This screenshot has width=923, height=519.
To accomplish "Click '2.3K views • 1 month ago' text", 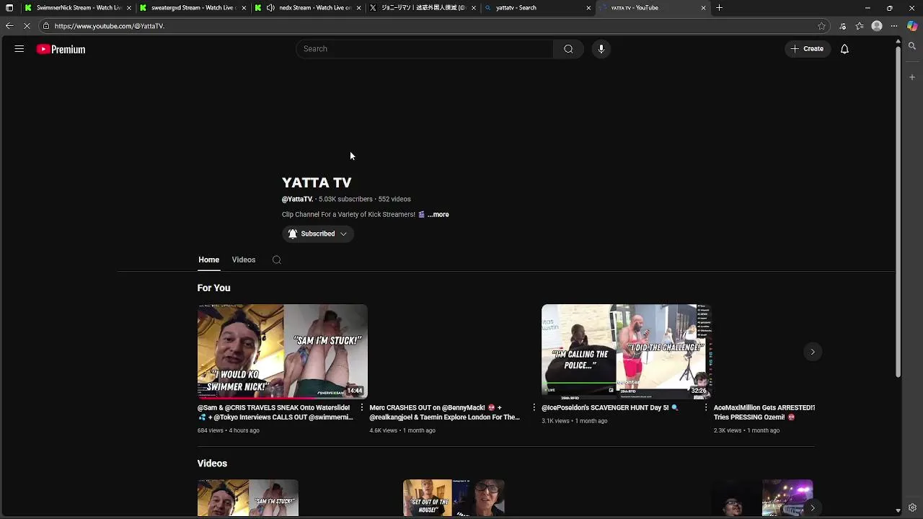I will pos(747,430).
